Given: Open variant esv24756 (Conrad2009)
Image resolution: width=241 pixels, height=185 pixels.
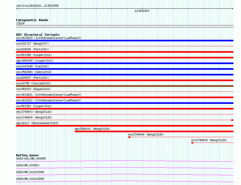Looking at the screenshot, I should (33, 83).
